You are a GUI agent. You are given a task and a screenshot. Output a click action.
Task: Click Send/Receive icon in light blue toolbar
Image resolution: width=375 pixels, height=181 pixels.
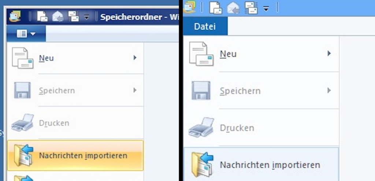251,8
